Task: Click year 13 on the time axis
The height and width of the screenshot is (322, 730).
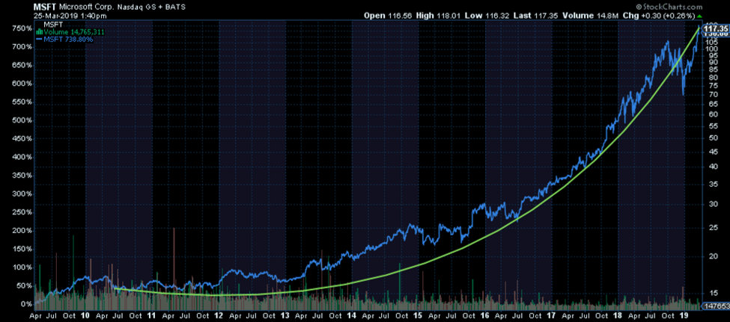Action: [x=285, y=315]
